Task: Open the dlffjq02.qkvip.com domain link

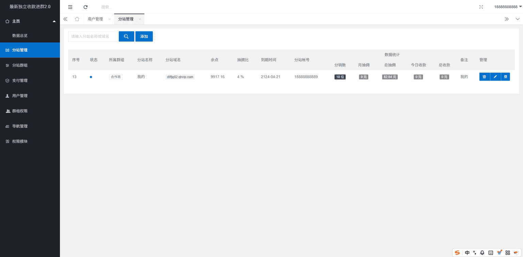Action: click(x=180, y=77)
